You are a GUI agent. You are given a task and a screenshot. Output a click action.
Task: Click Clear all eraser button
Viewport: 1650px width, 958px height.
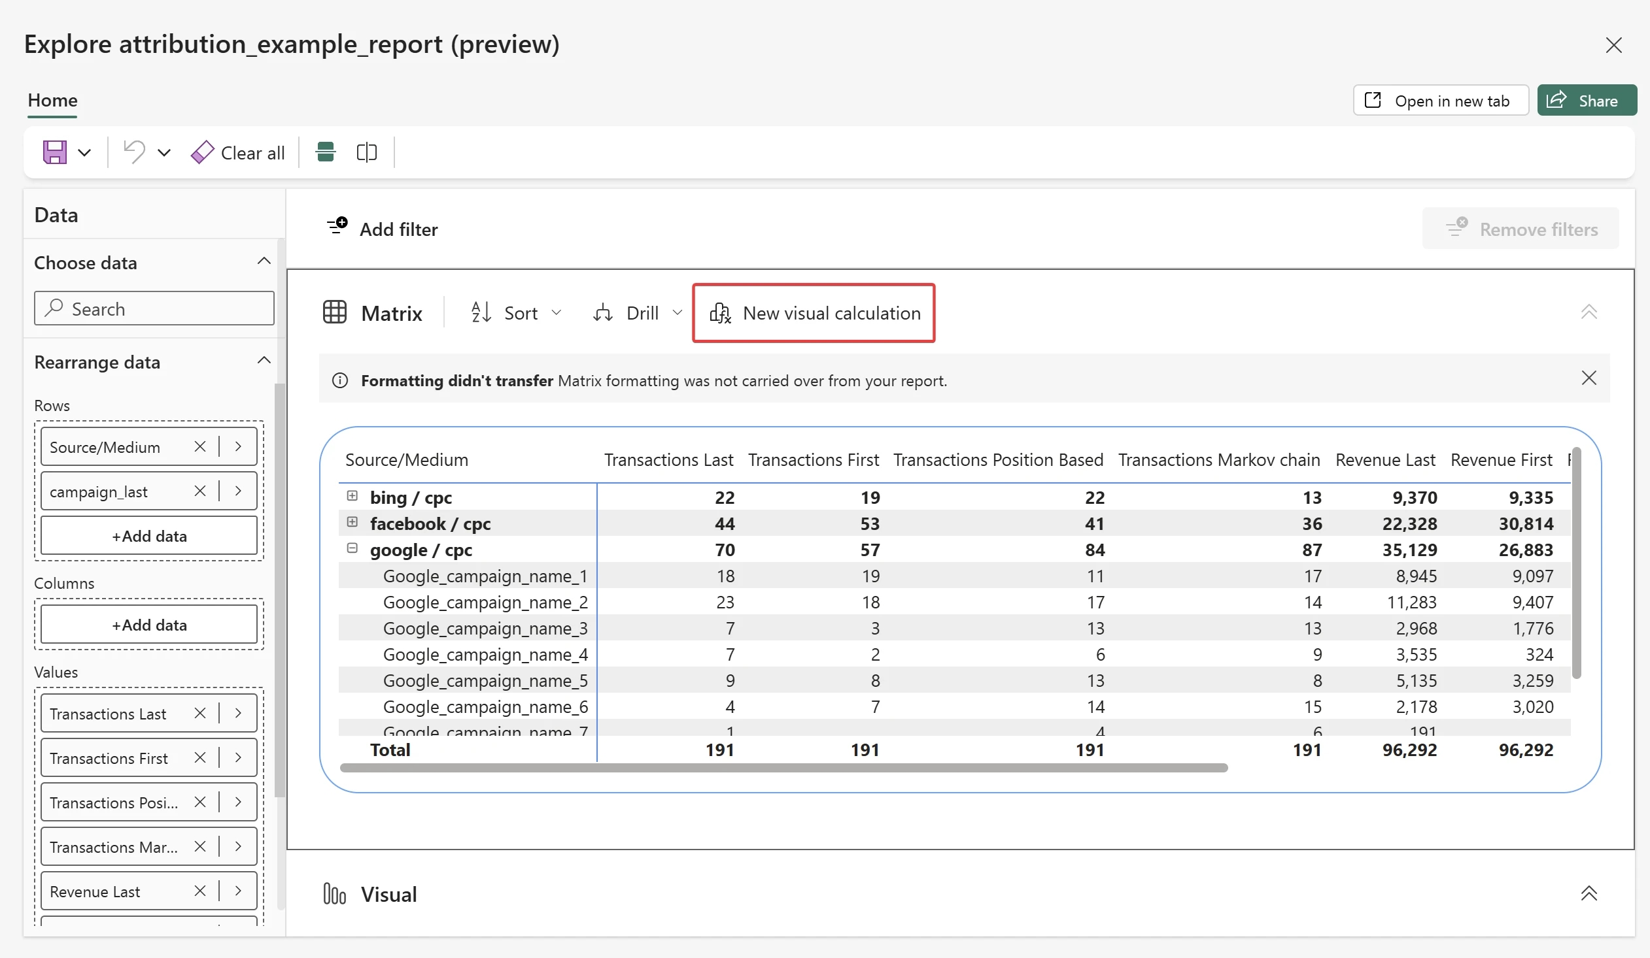237,152
